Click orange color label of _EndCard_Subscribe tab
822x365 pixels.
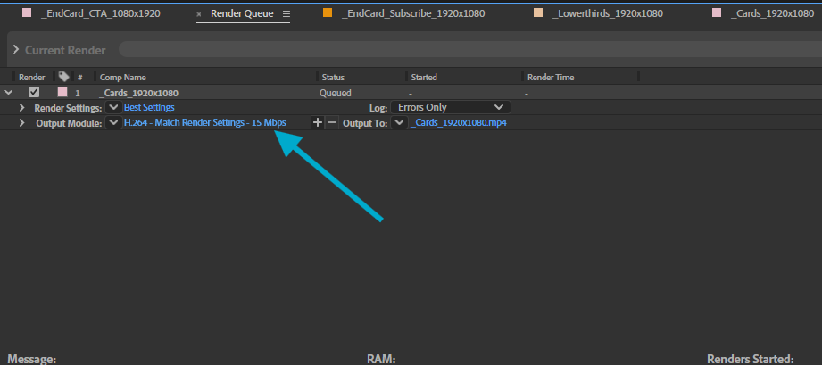coord(328,13)
